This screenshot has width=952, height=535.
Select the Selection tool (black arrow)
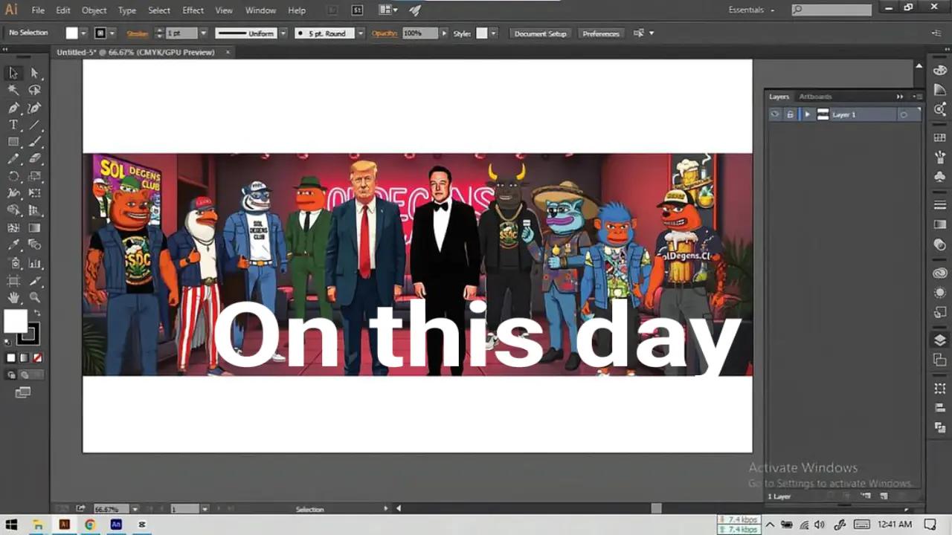point(13,73)
